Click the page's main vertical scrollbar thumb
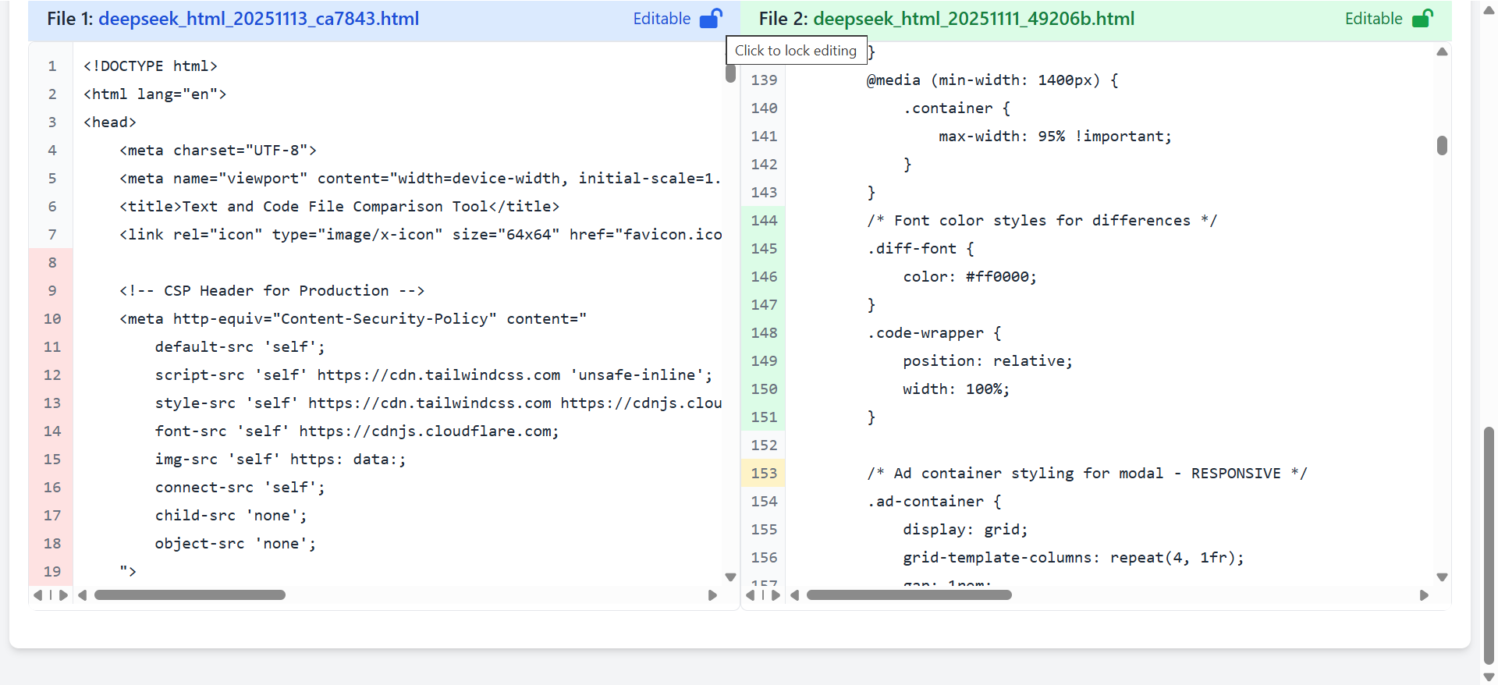Screen dimensions: 1498x685 [1489, 545]
